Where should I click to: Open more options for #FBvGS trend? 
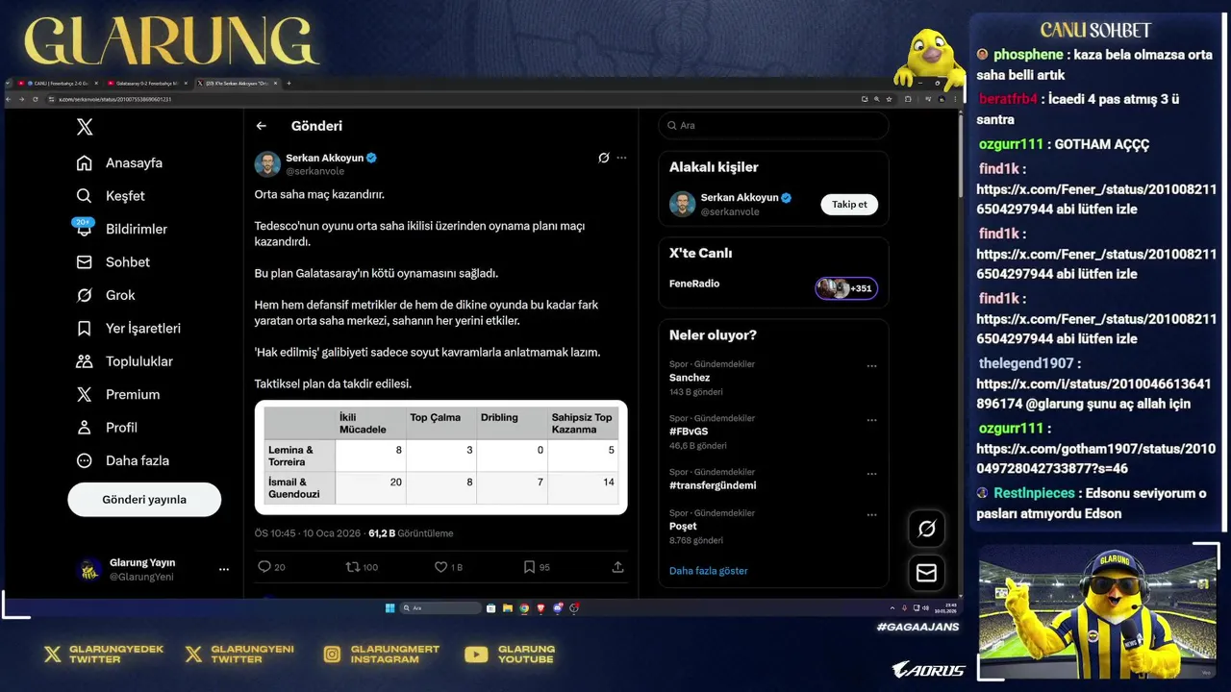click(x=872, y=420)
